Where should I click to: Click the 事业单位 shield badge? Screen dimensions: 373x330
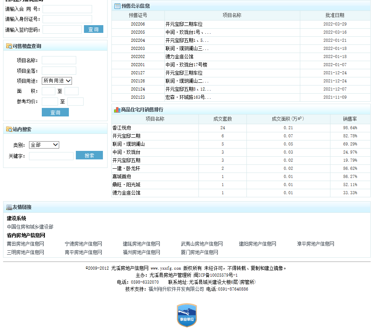(x=187, y=315)
